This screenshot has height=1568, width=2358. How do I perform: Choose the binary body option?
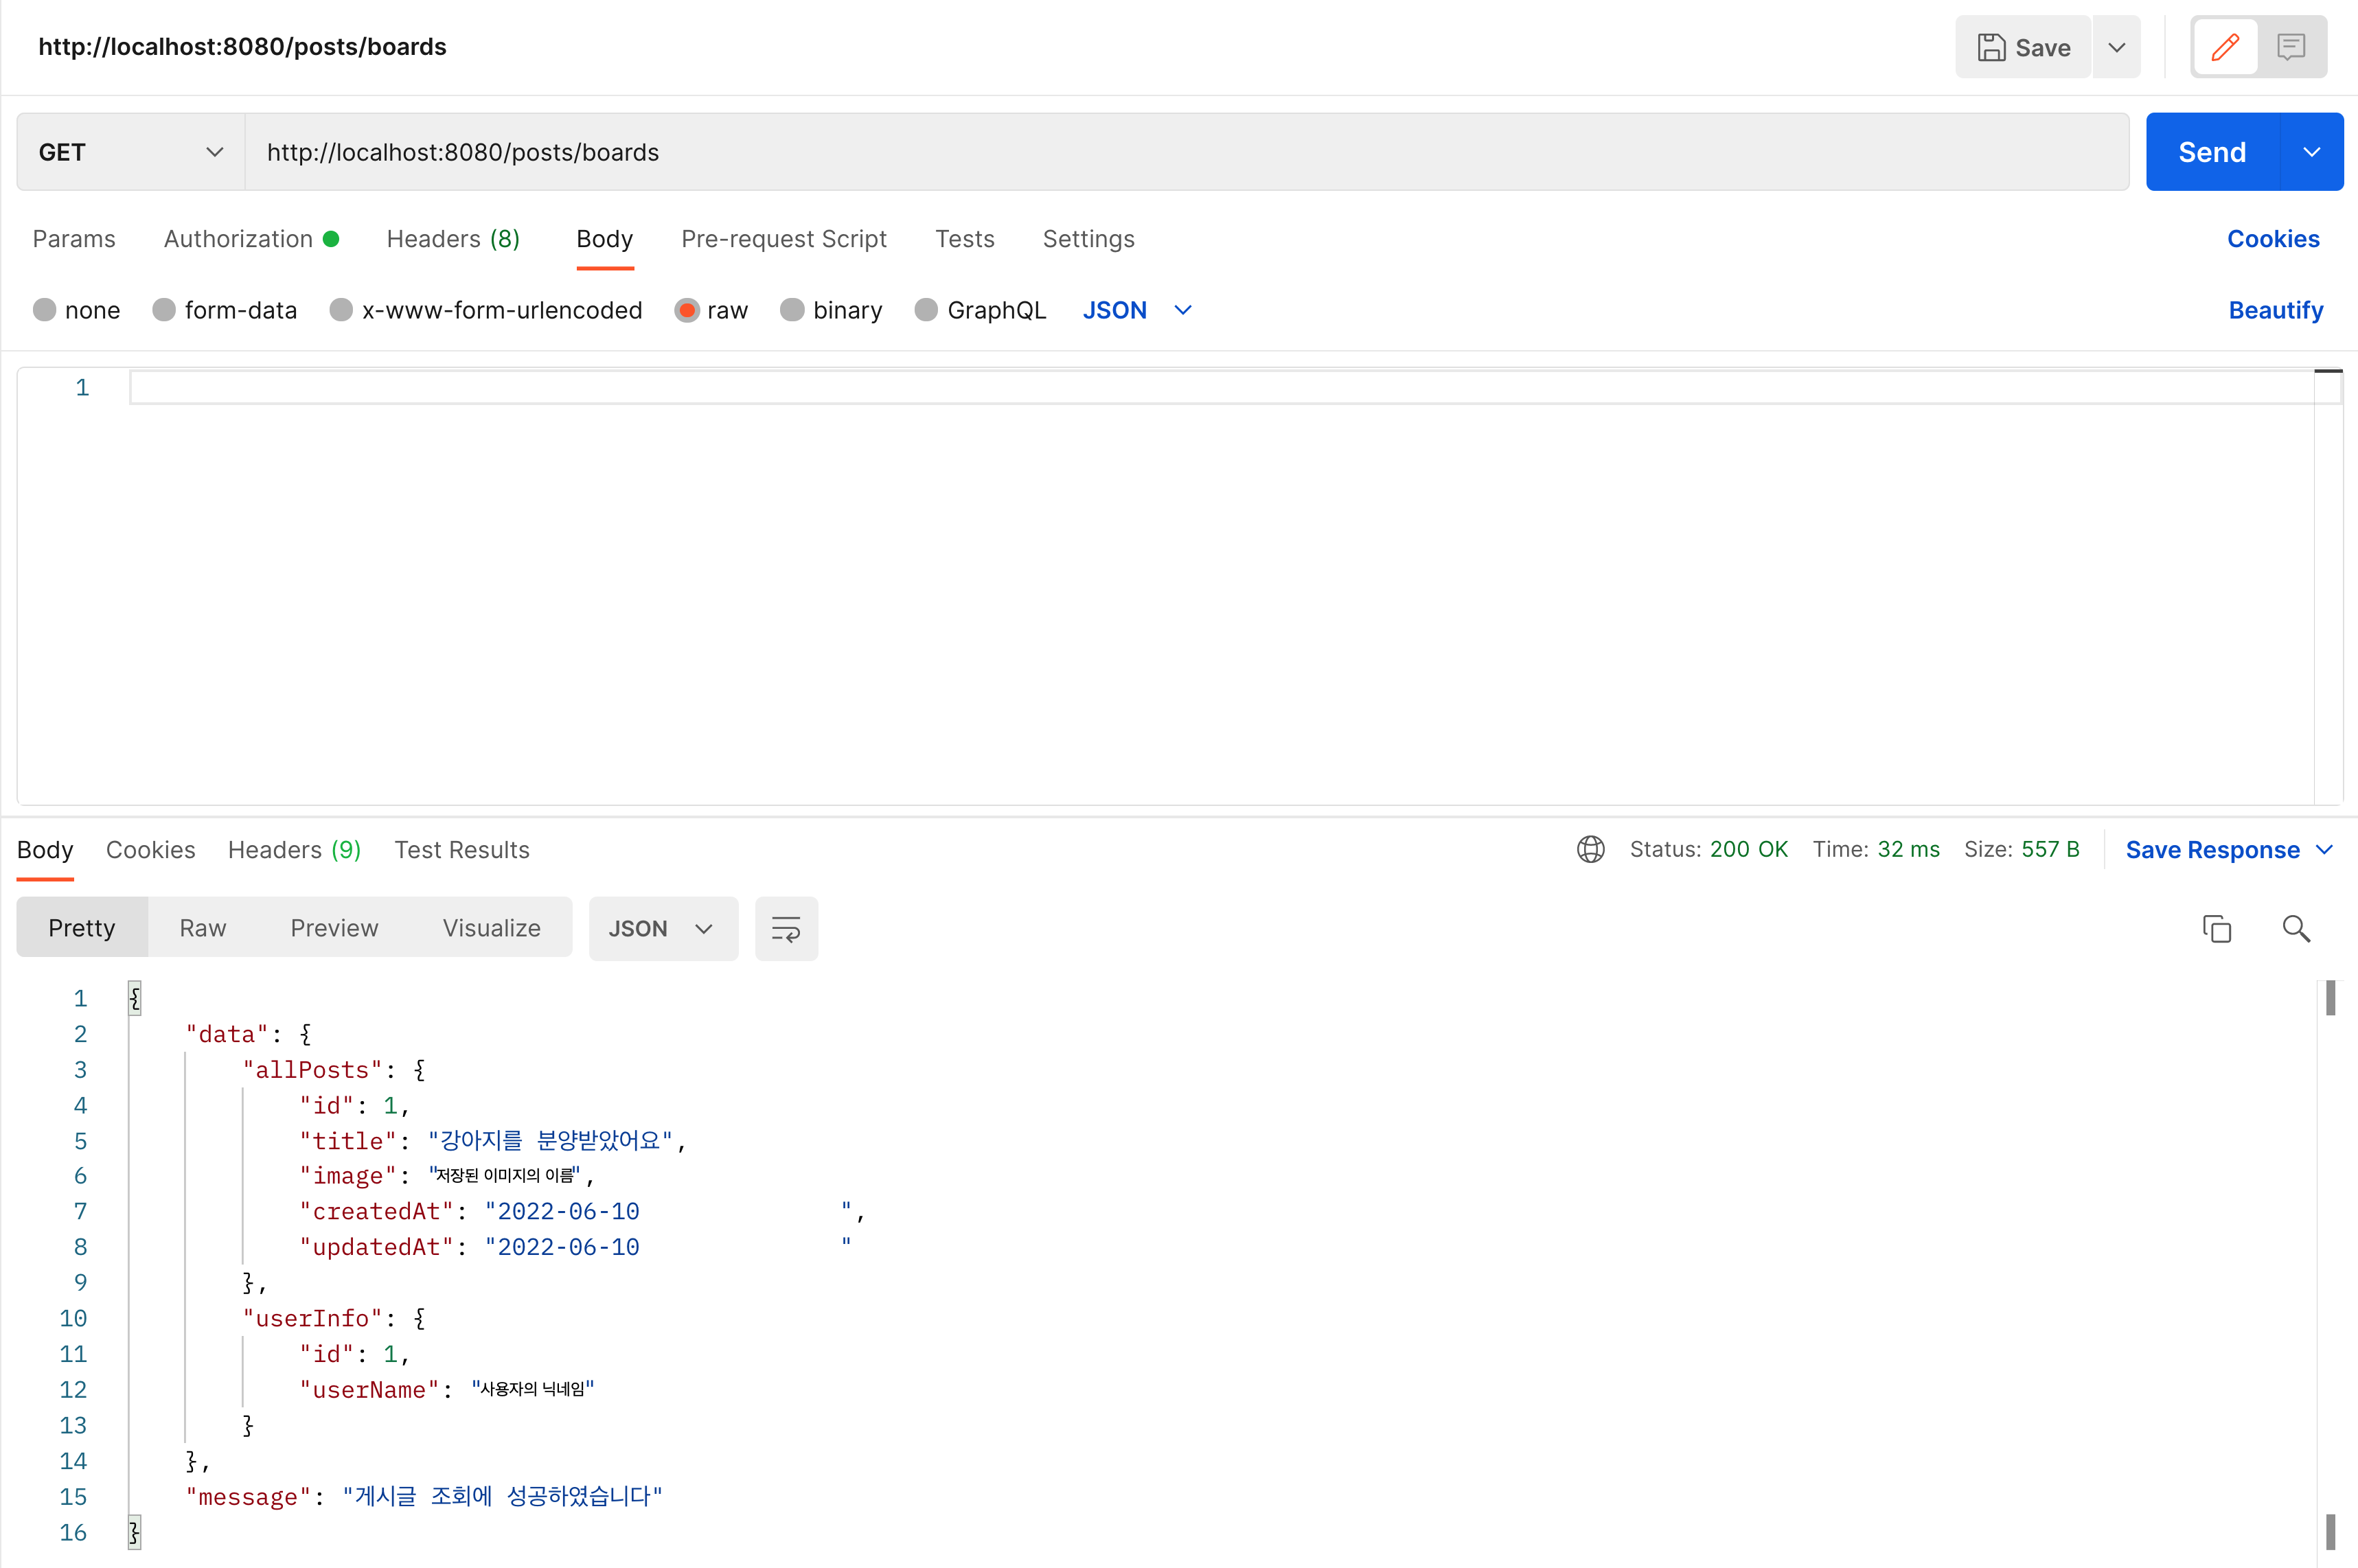pos(792,310)
